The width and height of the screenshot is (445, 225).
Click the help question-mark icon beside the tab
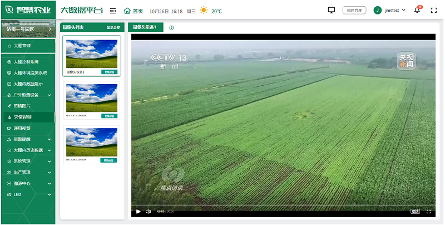(171, 28)
